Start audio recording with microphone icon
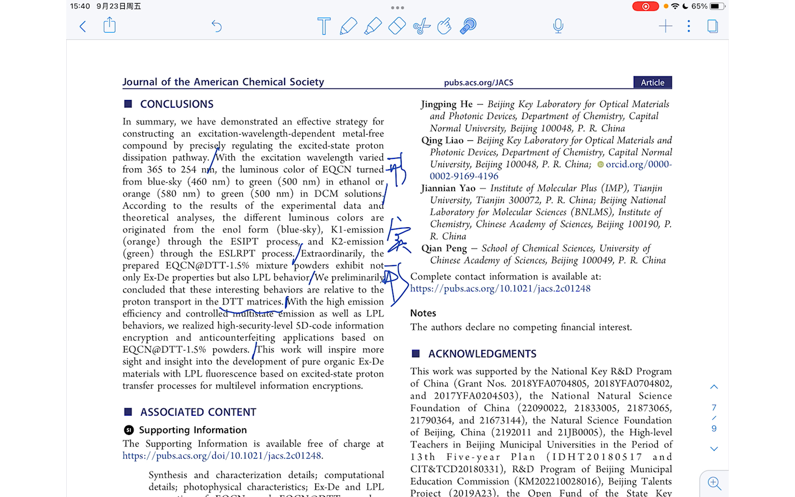The height and width of the screenshot is (497, 795). click(558, 26)
